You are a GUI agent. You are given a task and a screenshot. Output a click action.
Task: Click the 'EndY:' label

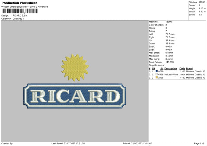(152, 50)
